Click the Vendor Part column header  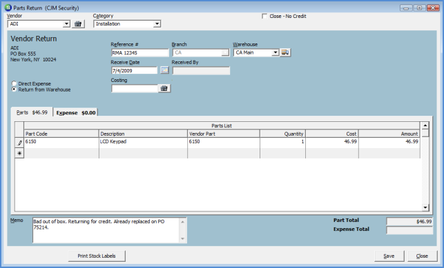224,134
